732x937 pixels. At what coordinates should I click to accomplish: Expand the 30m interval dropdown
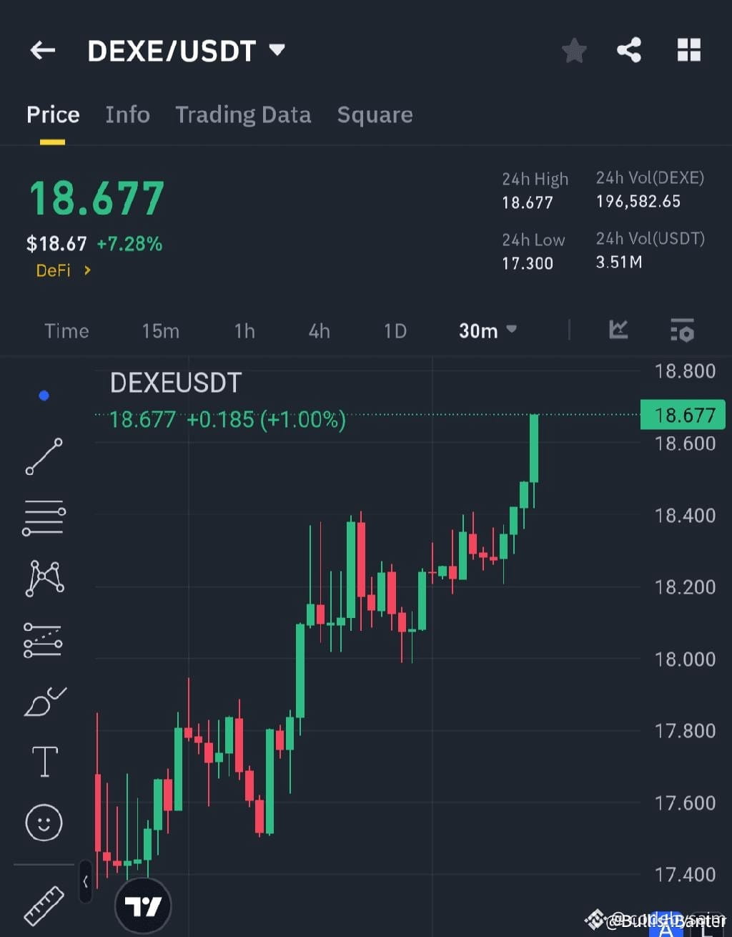pyautogui.click(x=488, y=330)
